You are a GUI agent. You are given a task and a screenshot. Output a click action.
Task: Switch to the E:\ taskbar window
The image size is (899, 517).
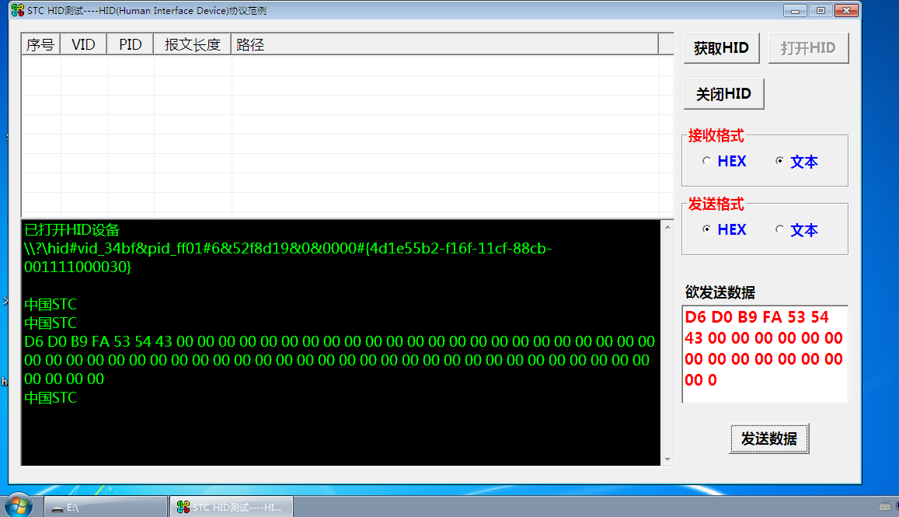coord(106,507)
